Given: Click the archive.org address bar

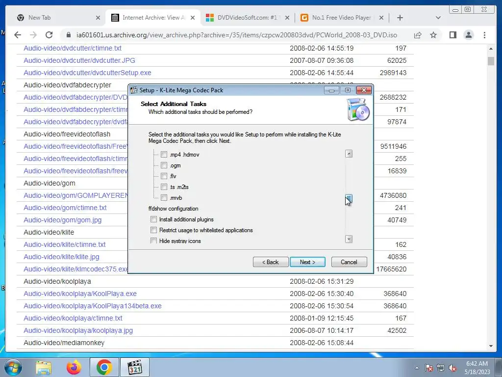Looking at the screenshot, I should (237, 35).
